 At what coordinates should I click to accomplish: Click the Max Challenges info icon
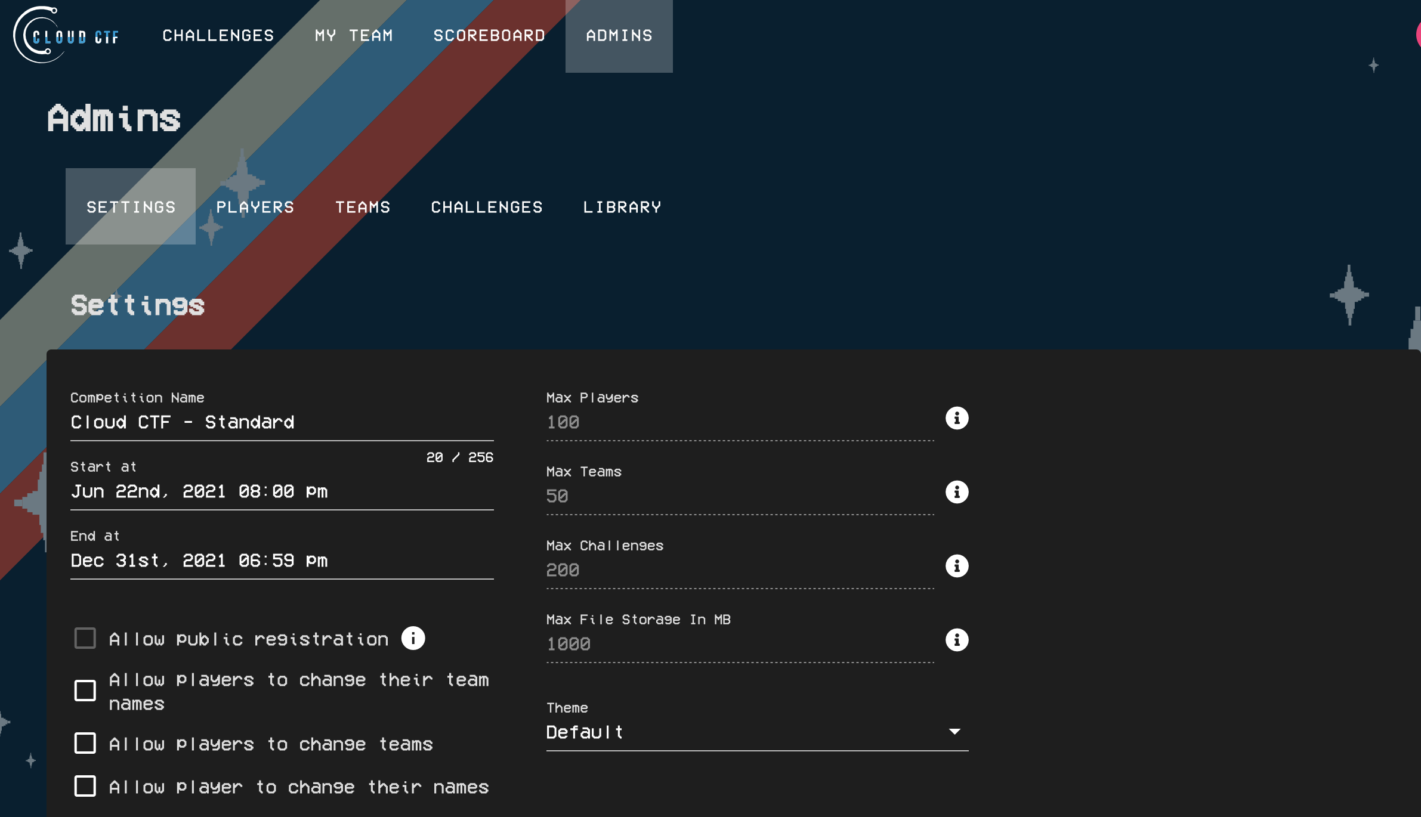[x=956, y=566]
